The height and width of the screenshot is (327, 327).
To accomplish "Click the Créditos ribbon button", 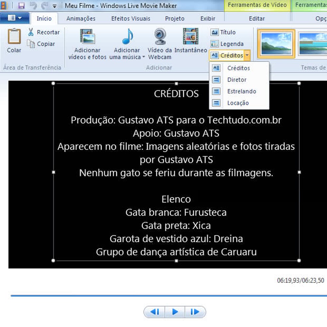I will pyautogui.click(x=227, y=55).
